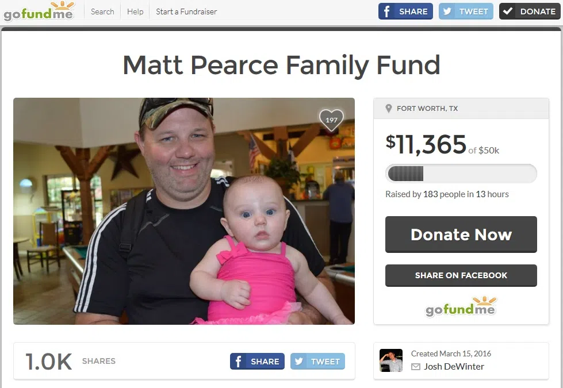Like the campaign via heart icon
The height and width of the screenshot is (388, 563).
(331, 120)
